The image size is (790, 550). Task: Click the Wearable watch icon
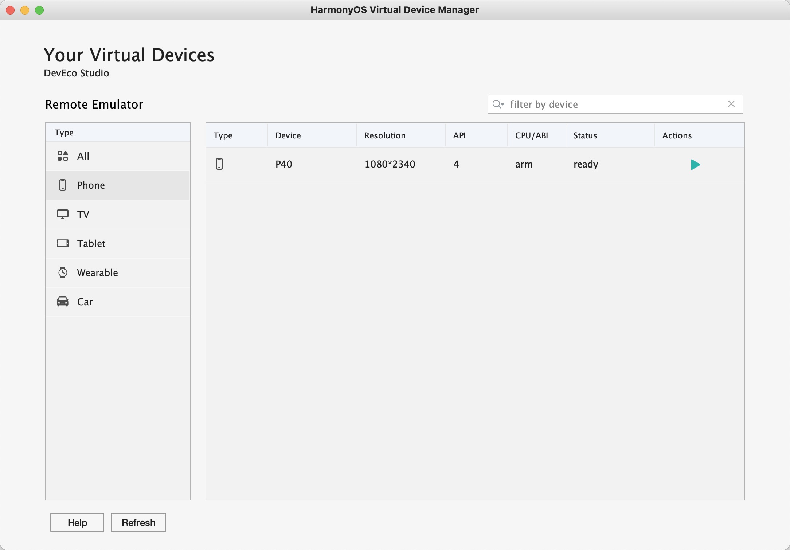click(x=63, y=272)
